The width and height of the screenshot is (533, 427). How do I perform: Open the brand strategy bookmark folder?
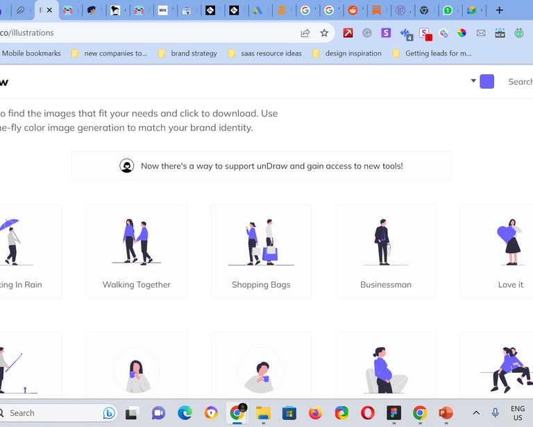point(187,53)
